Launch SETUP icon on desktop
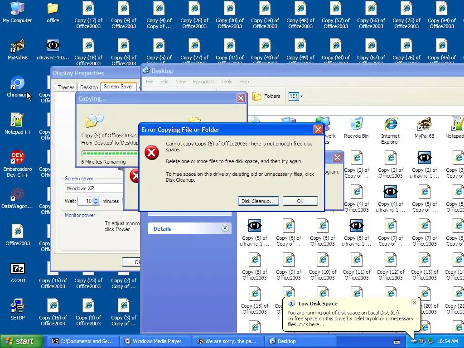 click(x=18, y=309)
